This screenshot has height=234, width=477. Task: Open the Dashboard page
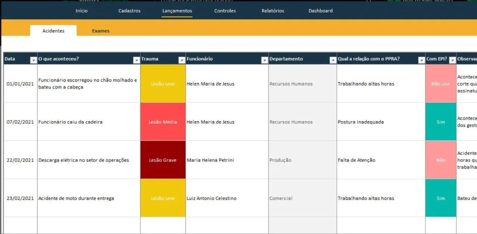pos(320,11)
